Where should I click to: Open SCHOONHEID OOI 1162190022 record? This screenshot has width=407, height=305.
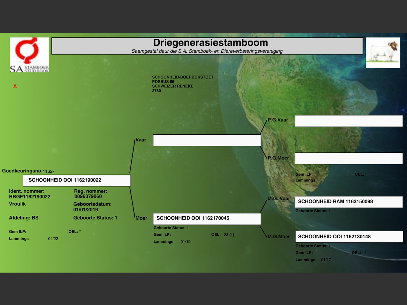pos(76,180)
